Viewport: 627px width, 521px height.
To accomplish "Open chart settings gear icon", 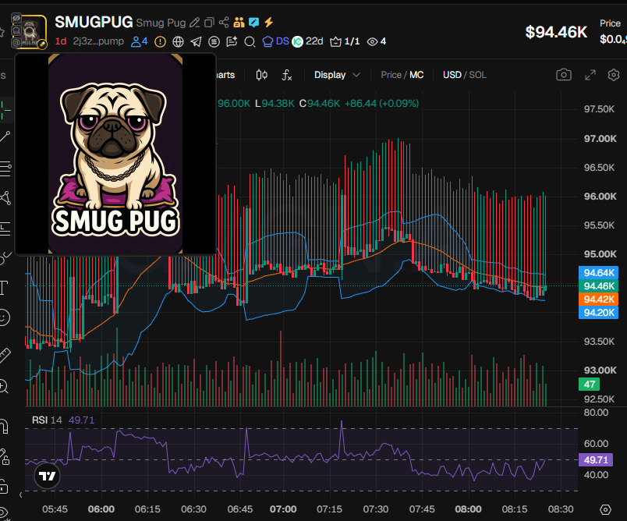I will (x=614, y=75).
